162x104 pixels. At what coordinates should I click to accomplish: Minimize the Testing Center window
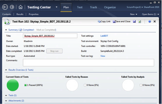point(151,3)
